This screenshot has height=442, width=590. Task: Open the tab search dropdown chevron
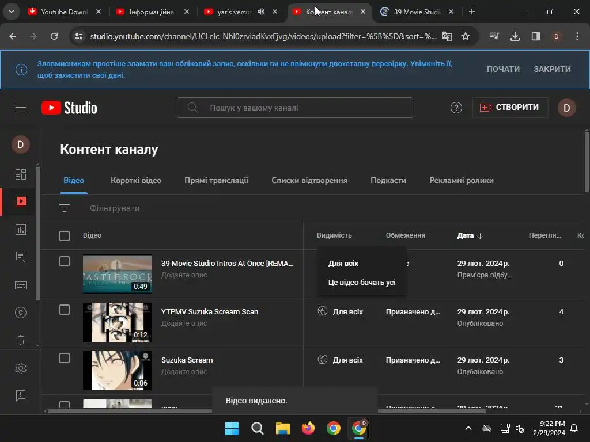12,12
